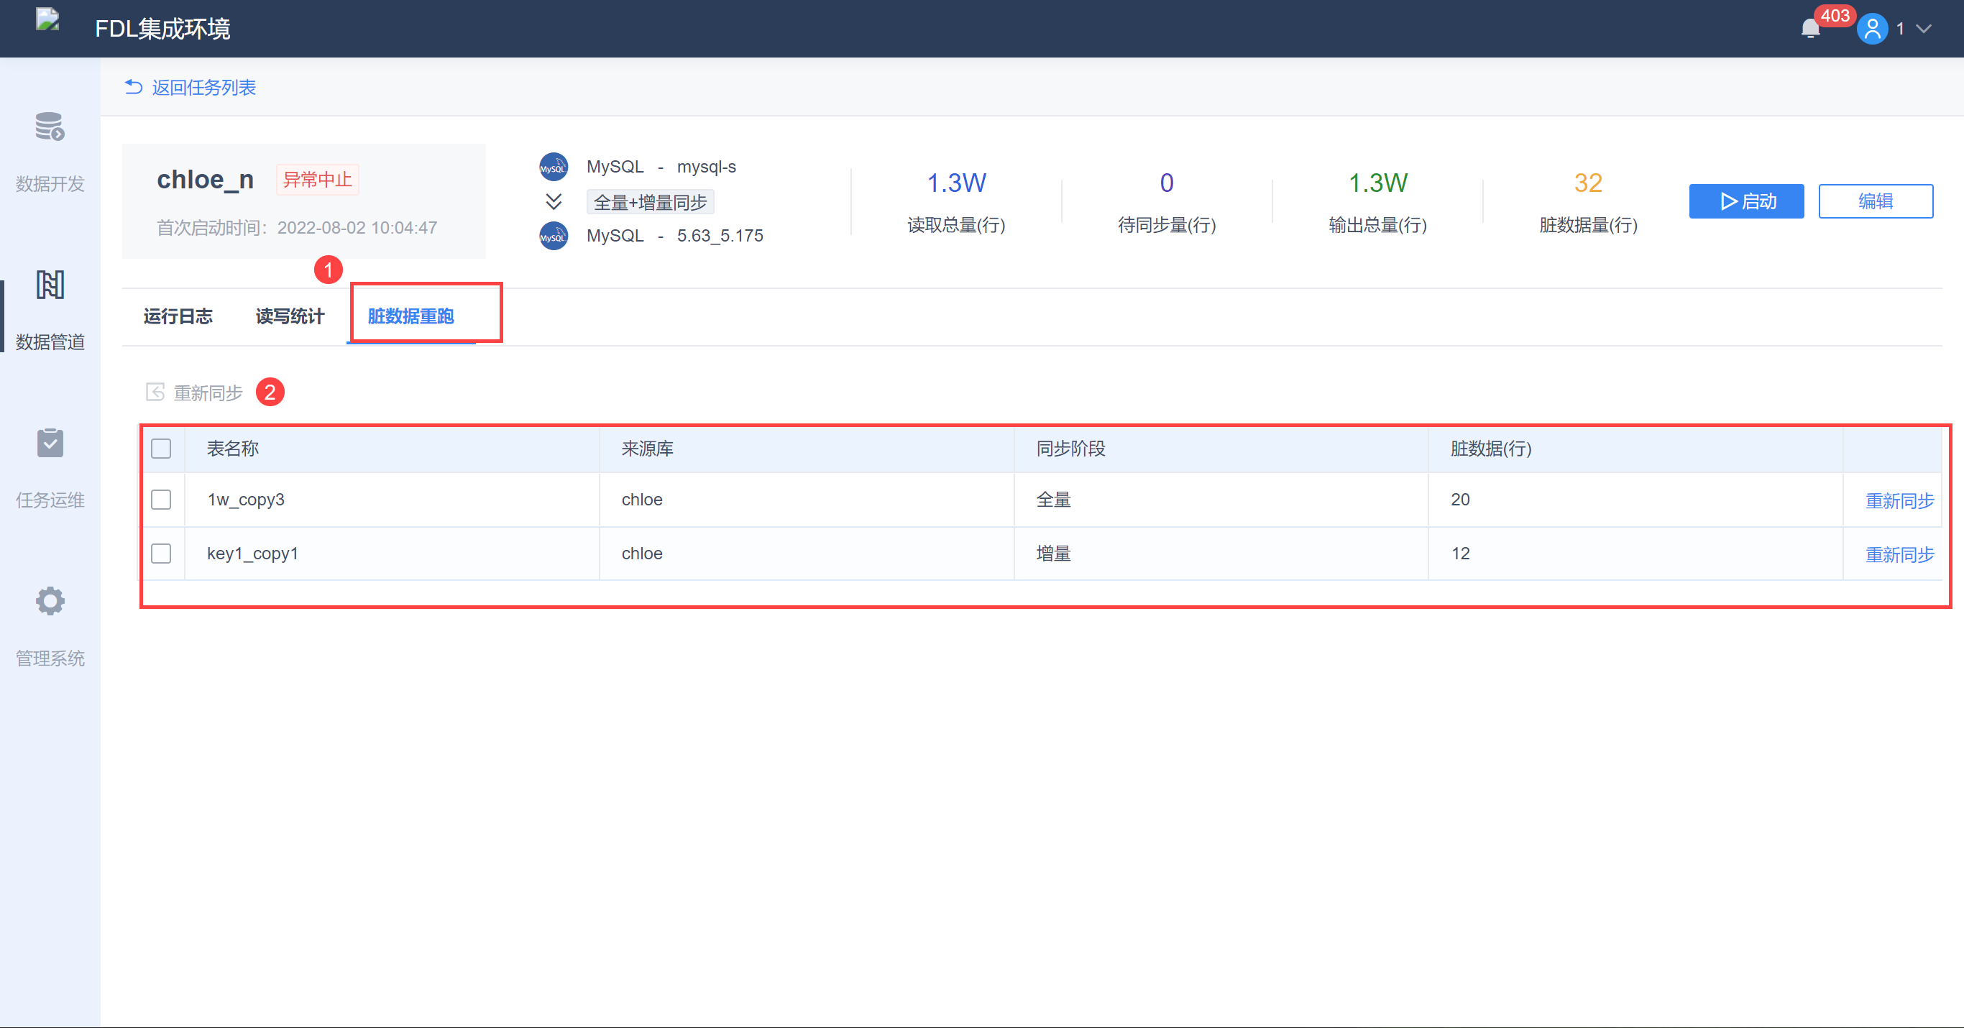Switch to the 读写统计 tab
The image size is (1964, 1028).
(x=290, y=316)
